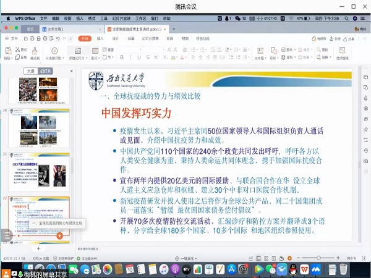Close the slide thumbnail panel
Viewport: 371px width, 278px height.
[x=72, y=71]
